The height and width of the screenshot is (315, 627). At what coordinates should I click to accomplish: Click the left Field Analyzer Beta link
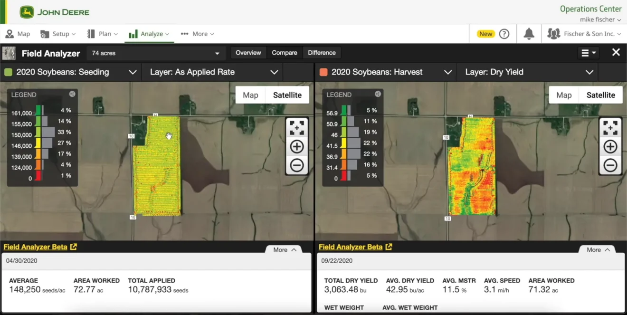point(40,247)
